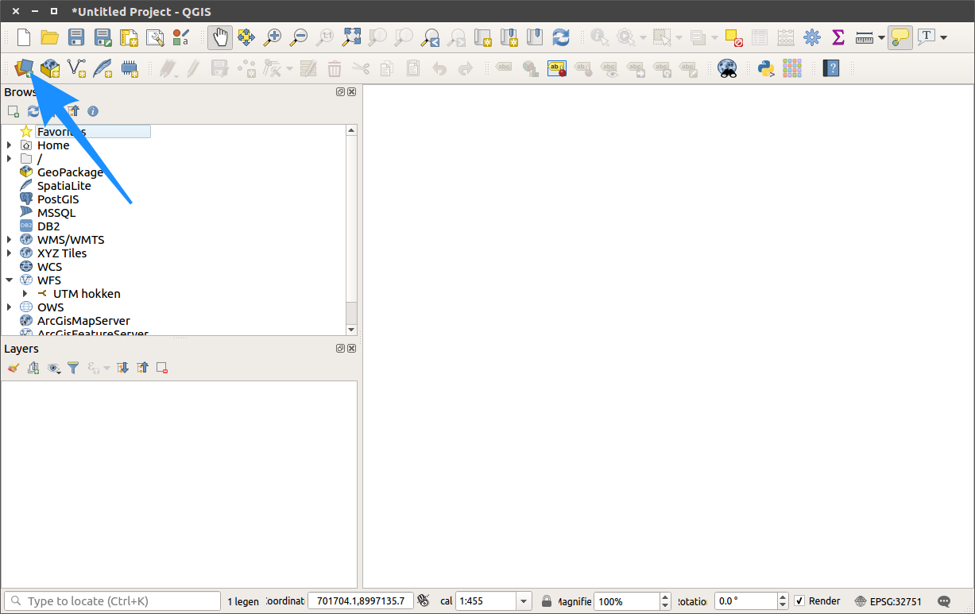Screen dimensions: 975x614
Task: Click Filter Legend funnel icon
Action: [73, 368]
